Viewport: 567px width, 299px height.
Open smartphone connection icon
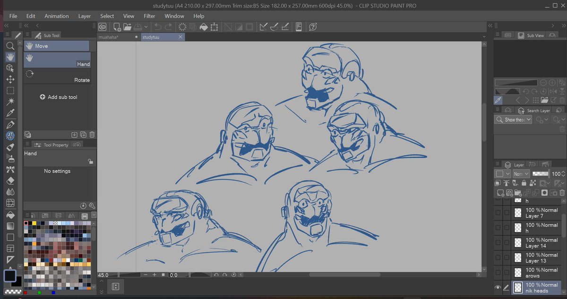(299, 27)
